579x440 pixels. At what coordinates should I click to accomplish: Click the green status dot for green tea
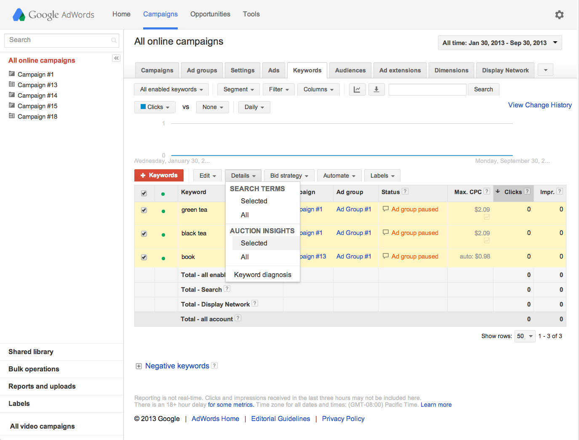pyautogui.click(x=163, y=211)
